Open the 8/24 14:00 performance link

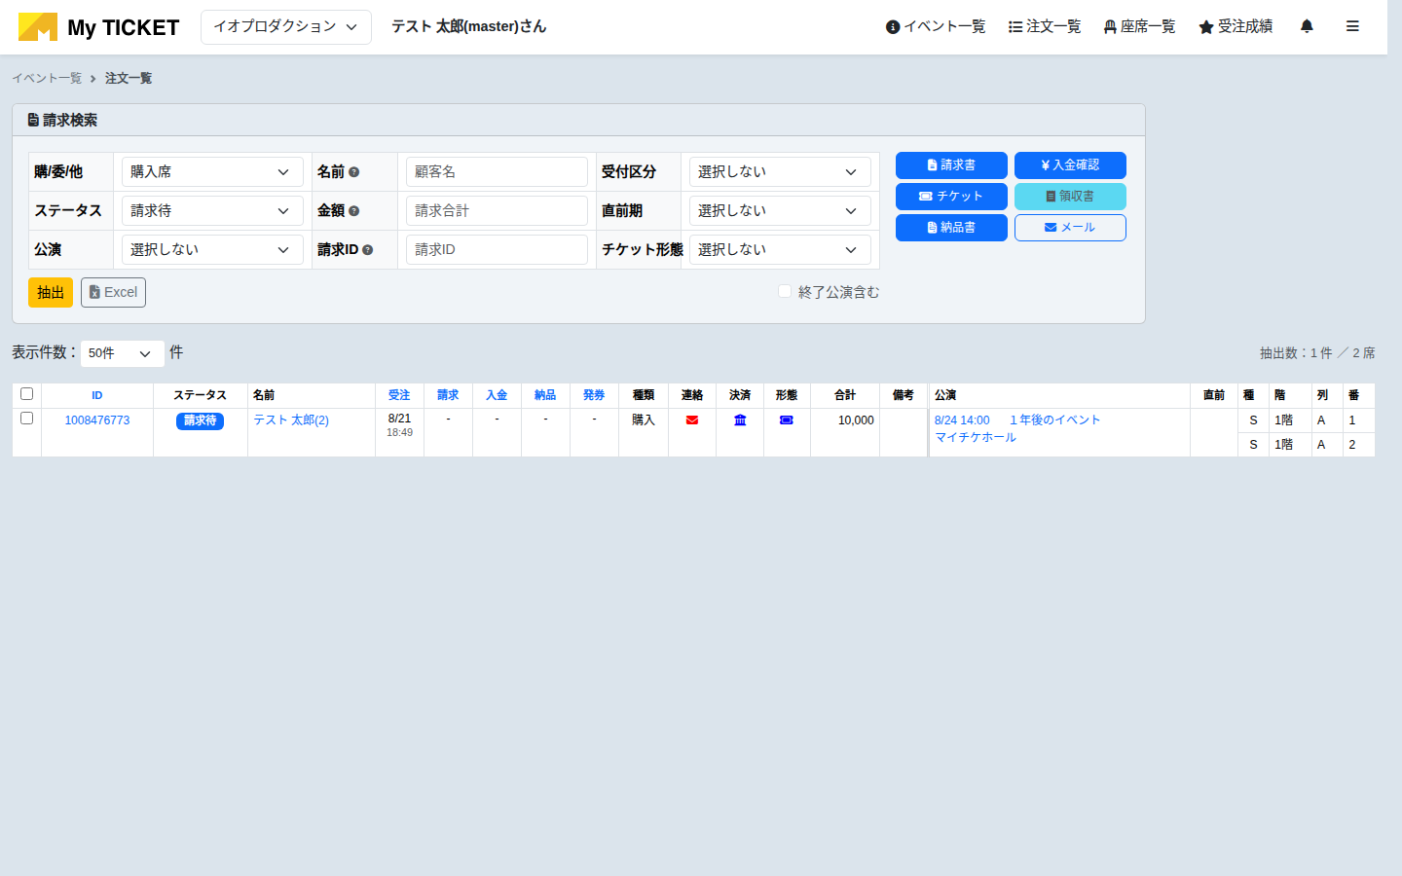click(x=962, y=420)
